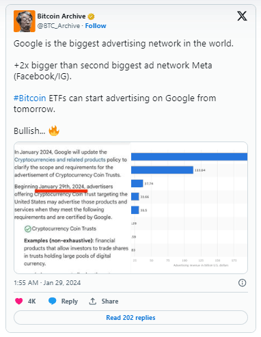The image size is (261, 337).
Task: Open the Bitcoin Archive profile avatar
Action: (x=25, y=21)
